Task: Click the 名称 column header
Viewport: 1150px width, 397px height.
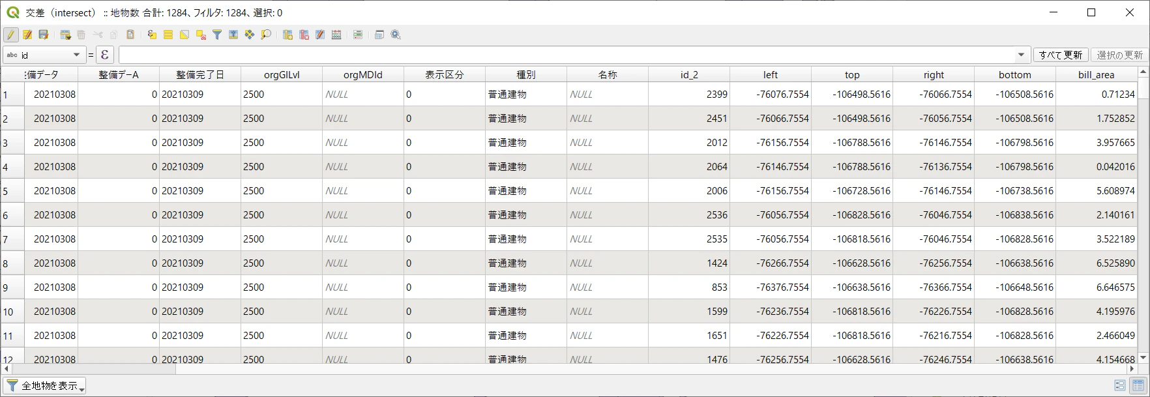Action: [x=608, y=74]
